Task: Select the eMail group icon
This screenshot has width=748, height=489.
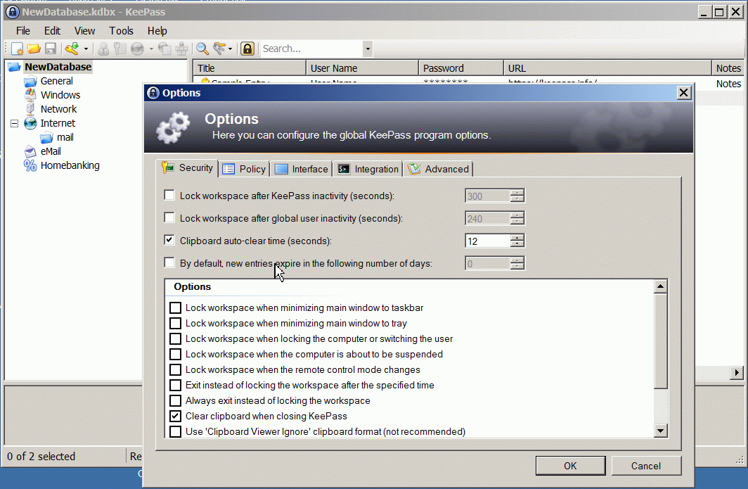Action: (30, 151)
